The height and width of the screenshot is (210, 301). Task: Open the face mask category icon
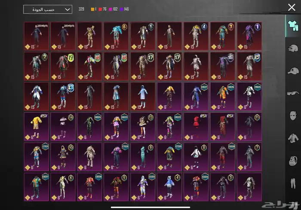pyautogui.click(x=292, y=116)
